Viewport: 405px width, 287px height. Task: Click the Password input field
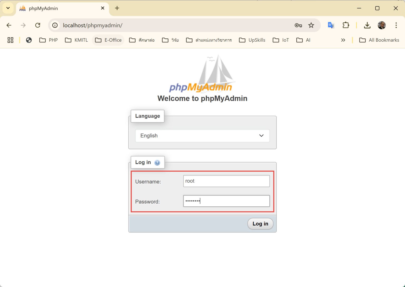tap(226, 201)
